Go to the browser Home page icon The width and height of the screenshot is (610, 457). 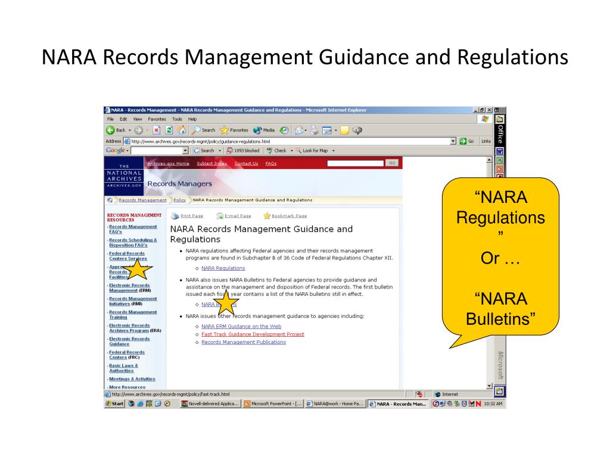coord(182,130)
